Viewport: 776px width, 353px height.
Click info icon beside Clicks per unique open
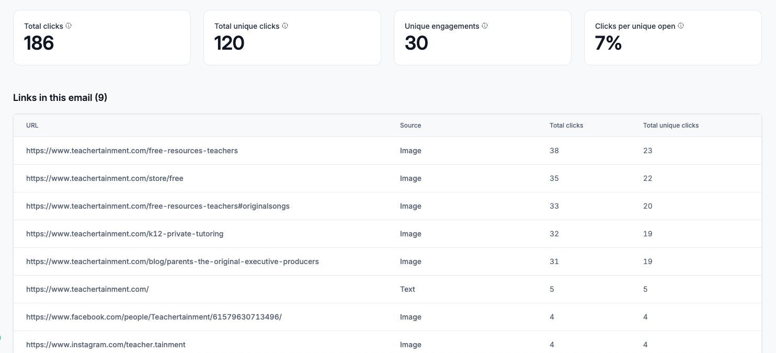pyautogui.click(x=681, y=26)
